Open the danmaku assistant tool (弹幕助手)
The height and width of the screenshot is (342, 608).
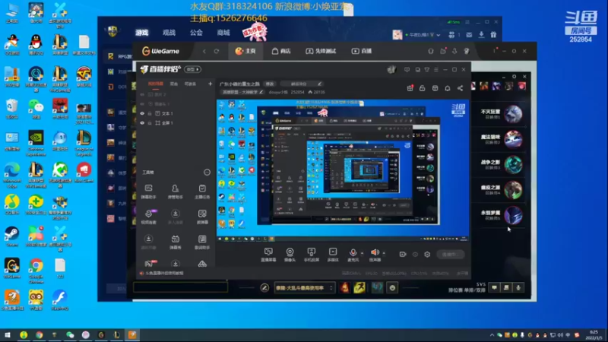(148, 192)
